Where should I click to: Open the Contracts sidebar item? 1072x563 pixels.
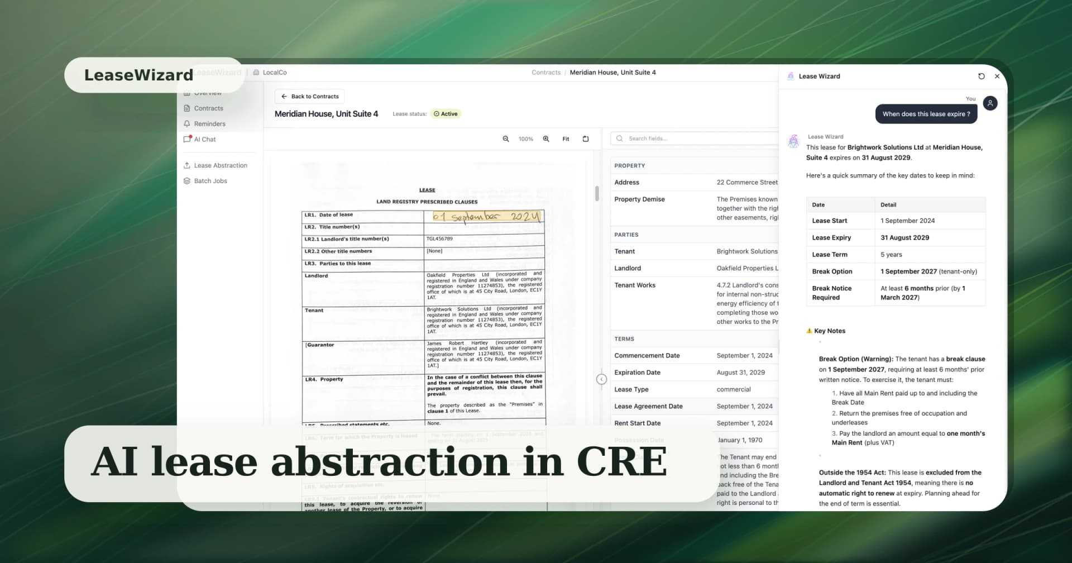pos(204,108)
